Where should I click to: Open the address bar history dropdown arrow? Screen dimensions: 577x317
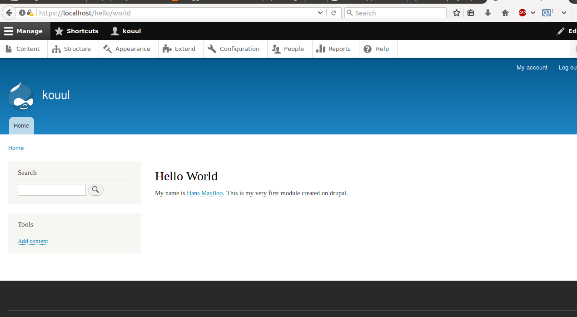tap(320, 13)
